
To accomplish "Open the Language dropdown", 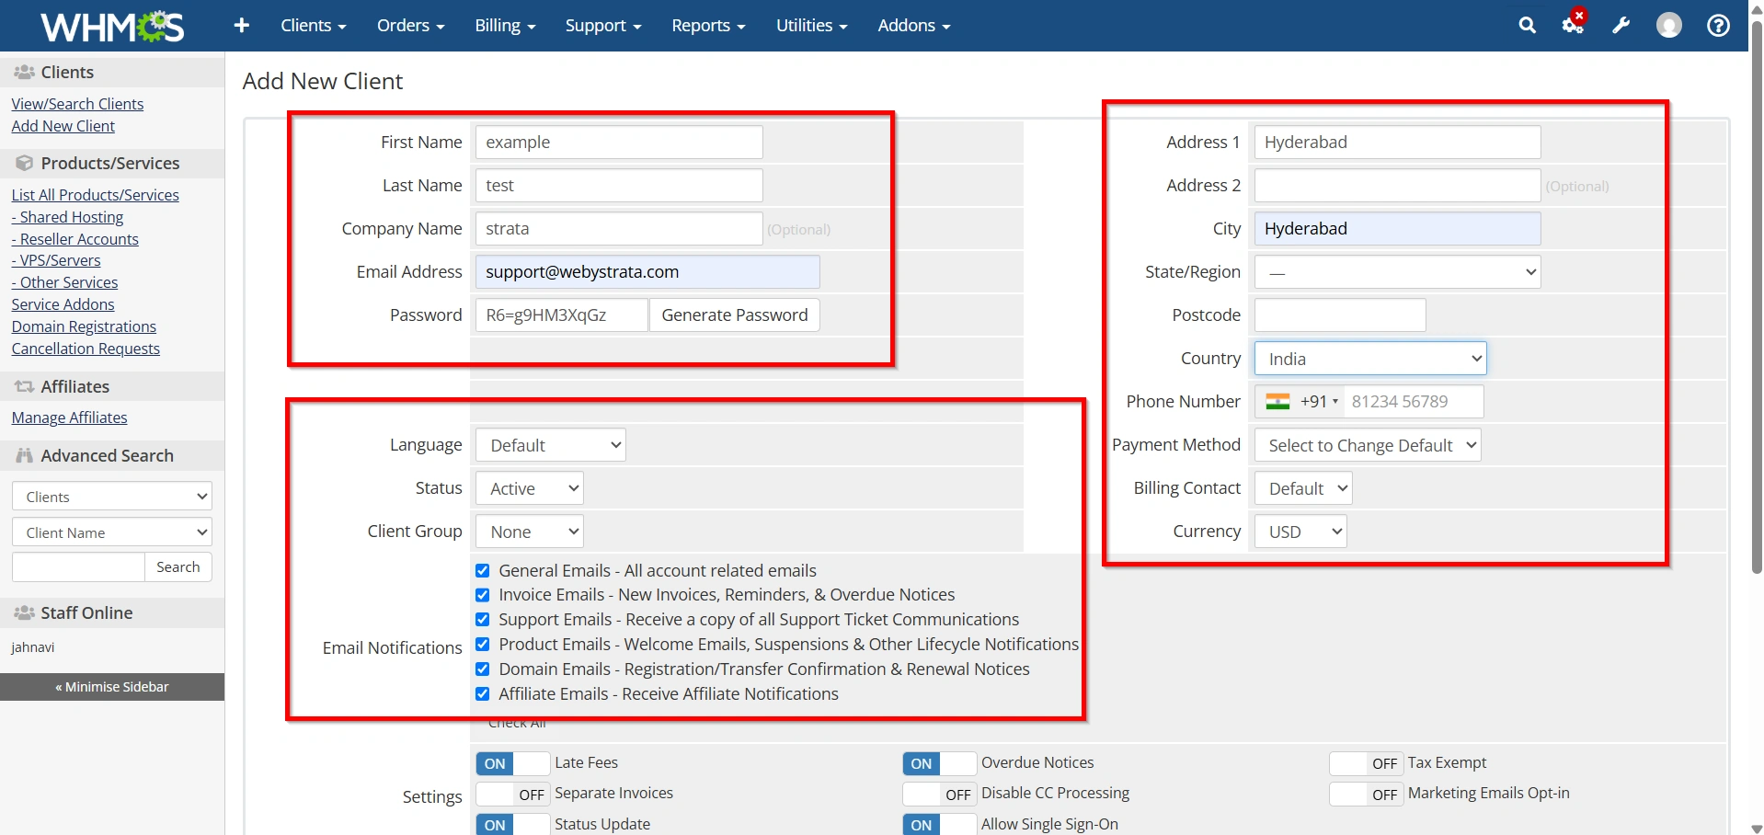I will coord(551,445).
